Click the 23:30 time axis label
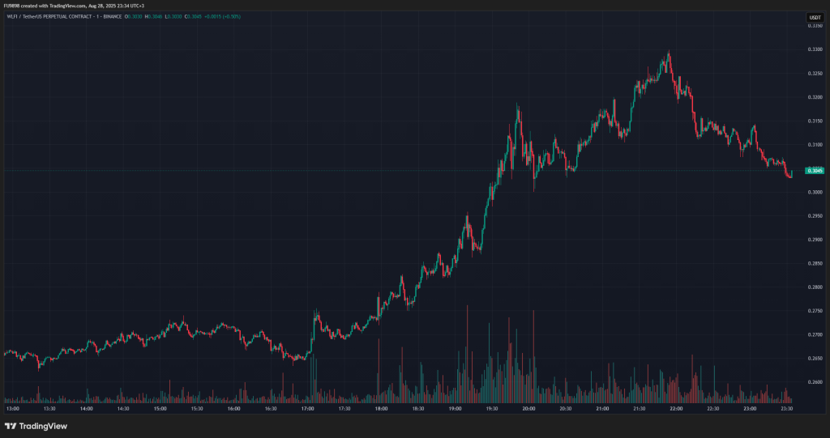This screenshot has width=830, height=438. click(787, 408)
